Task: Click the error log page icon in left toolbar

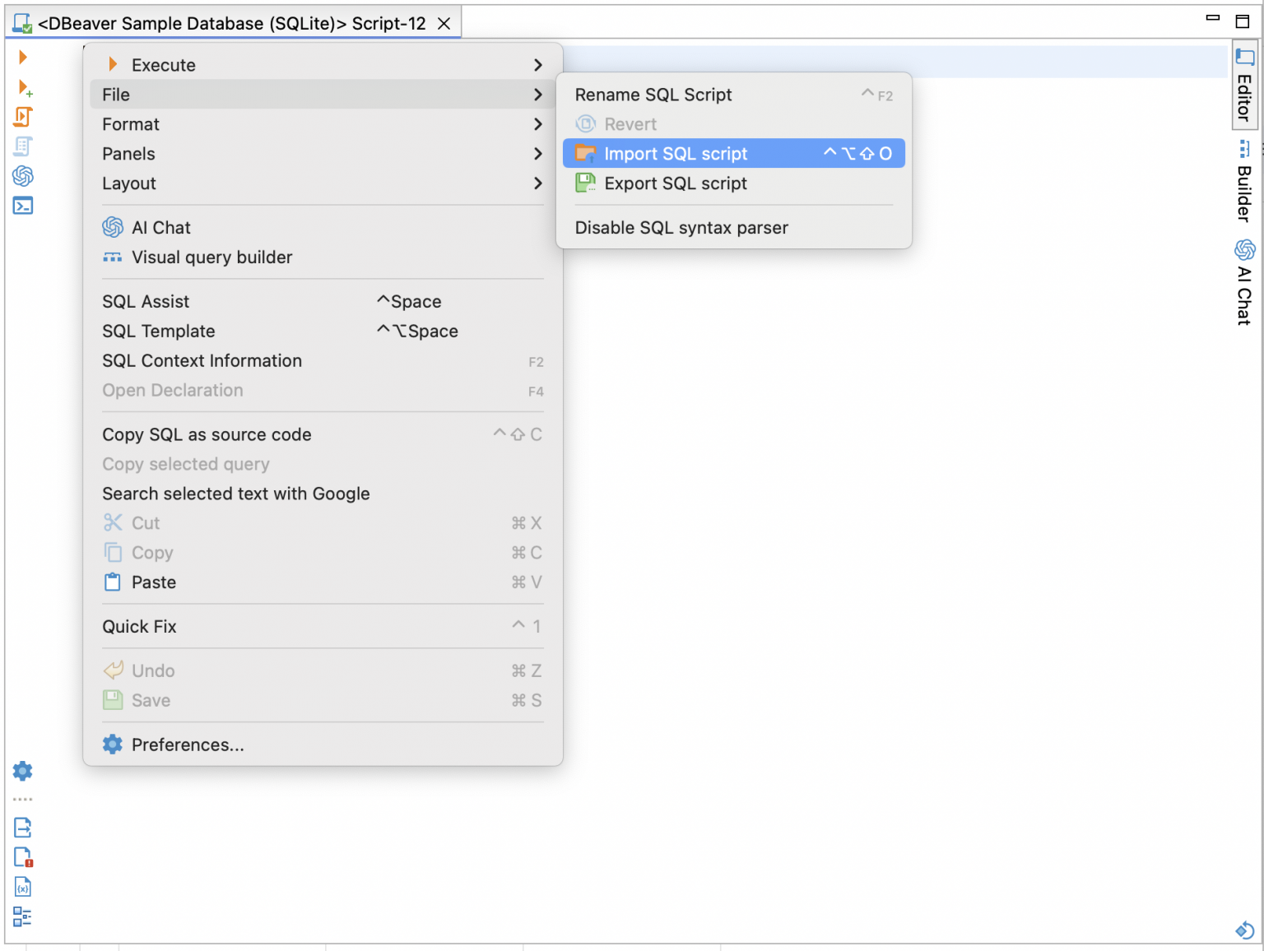Action: tap(23, 857)
